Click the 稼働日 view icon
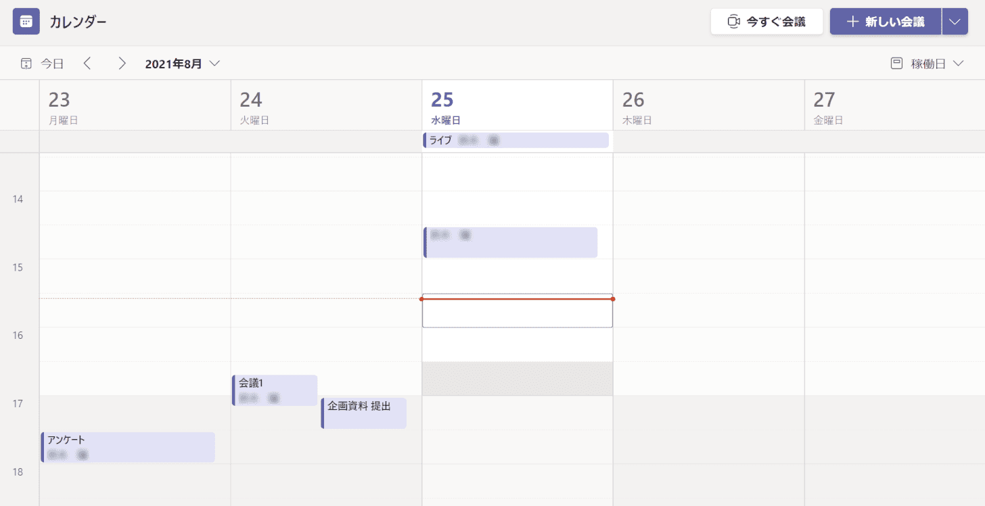 pos(896,64)
